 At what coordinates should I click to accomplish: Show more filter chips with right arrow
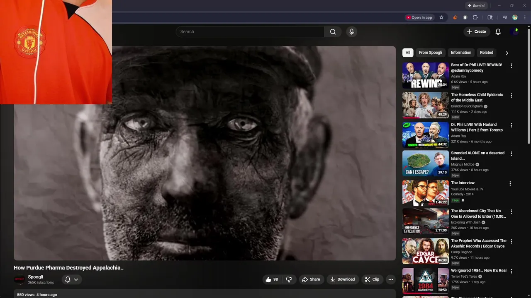pos(507,53)
